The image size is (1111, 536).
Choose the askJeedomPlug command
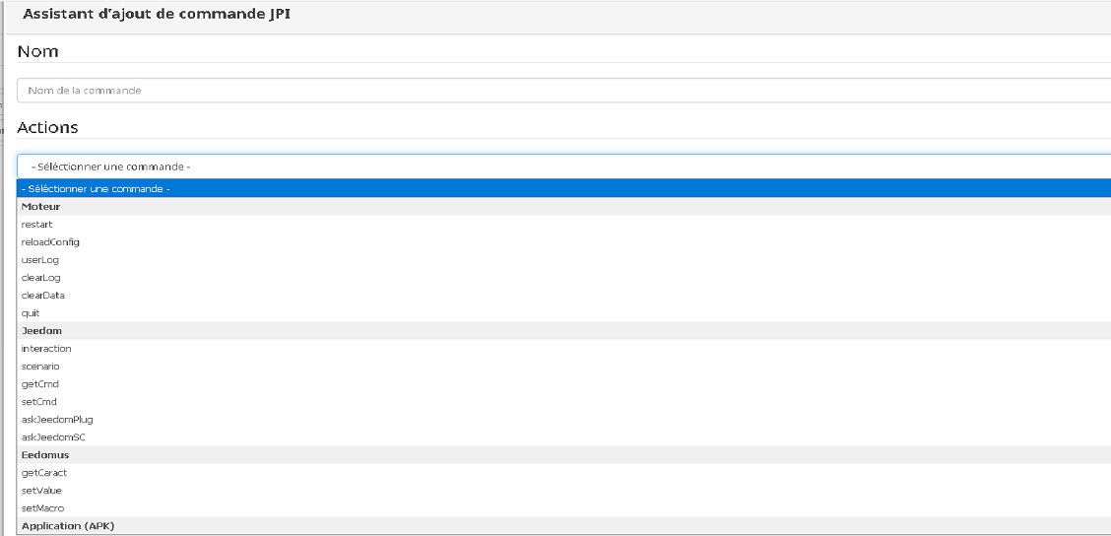click(57, 420)
